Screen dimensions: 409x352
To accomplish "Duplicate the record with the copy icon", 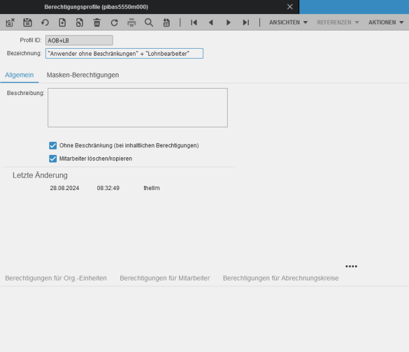I will point(80,22).
